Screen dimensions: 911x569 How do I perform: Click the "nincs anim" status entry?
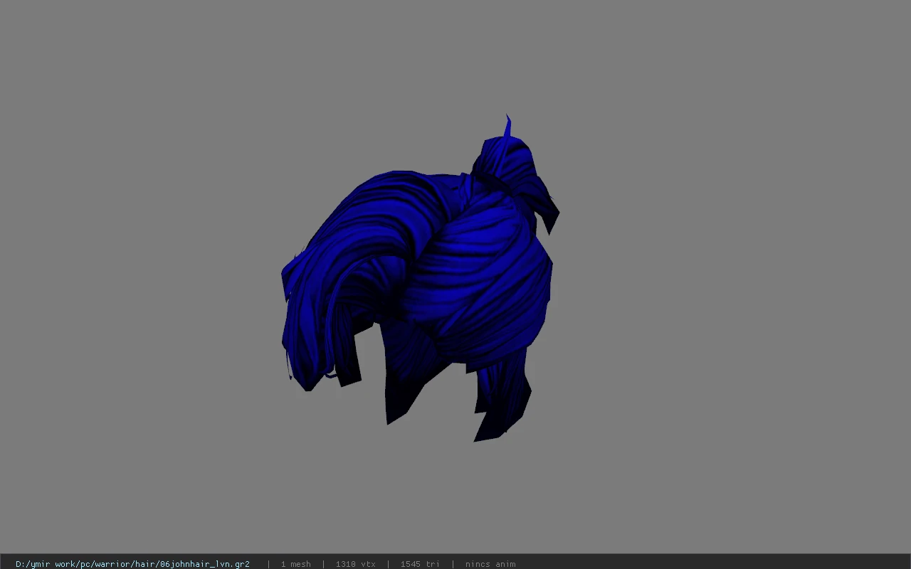(x=490, y=564)
